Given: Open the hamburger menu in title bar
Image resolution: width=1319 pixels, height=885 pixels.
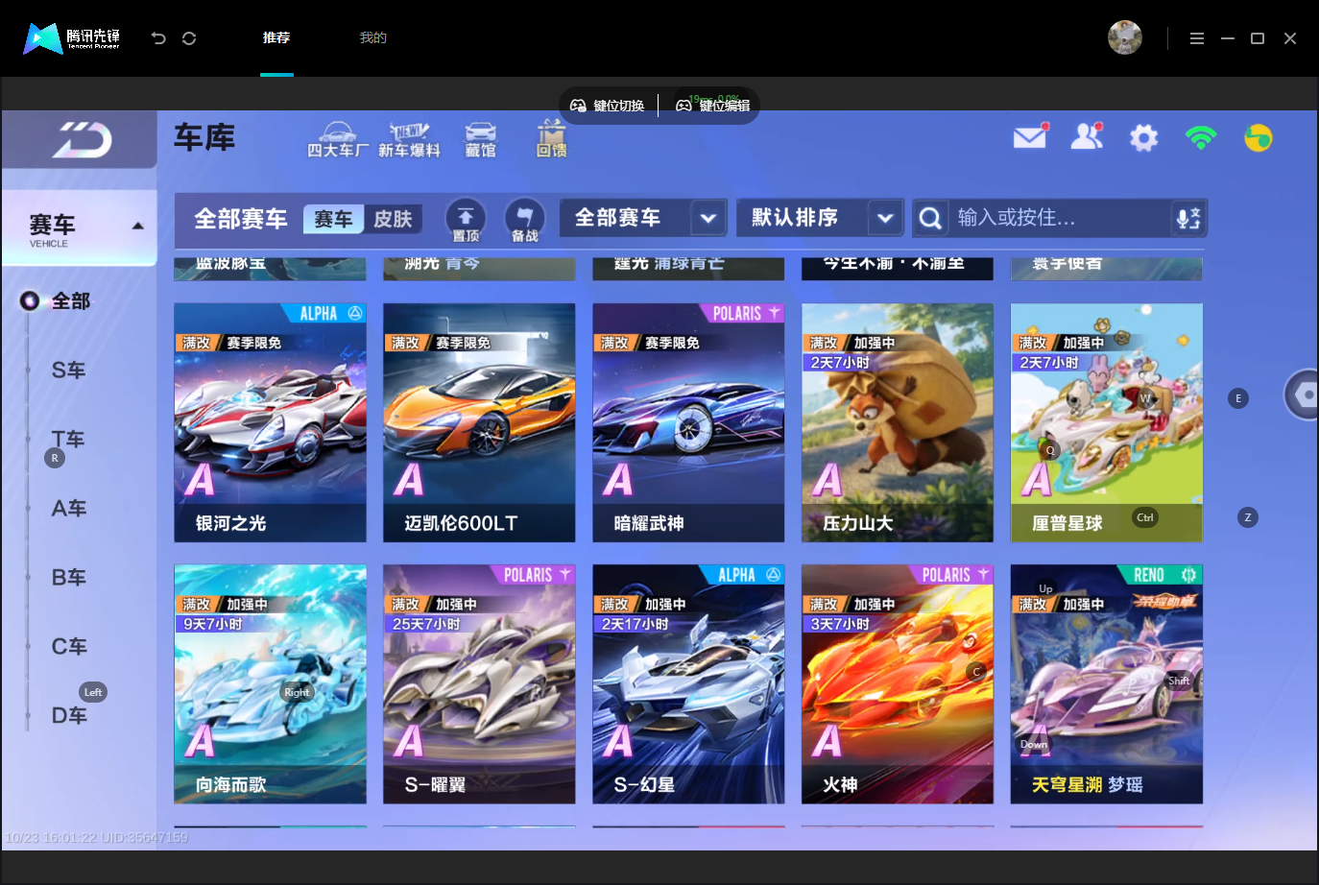Looking at the screenshot, I should pyautogui.click(x=1196, y=38).
